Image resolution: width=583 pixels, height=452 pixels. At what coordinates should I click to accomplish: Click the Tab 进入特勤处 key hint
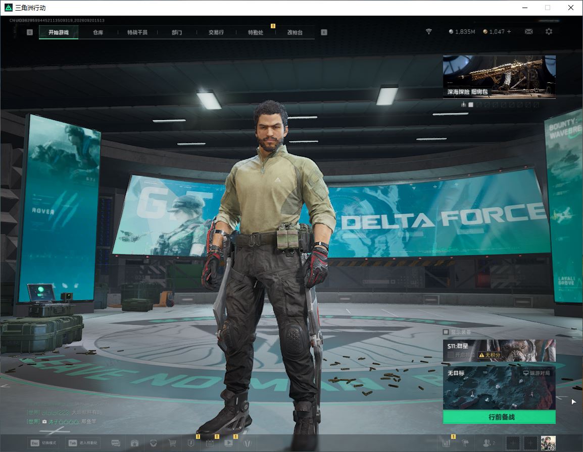pyautogui.click(x=82, y=443)
